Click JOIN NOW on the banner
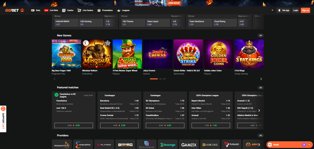 pyautogui.click(x=174, y=3)
